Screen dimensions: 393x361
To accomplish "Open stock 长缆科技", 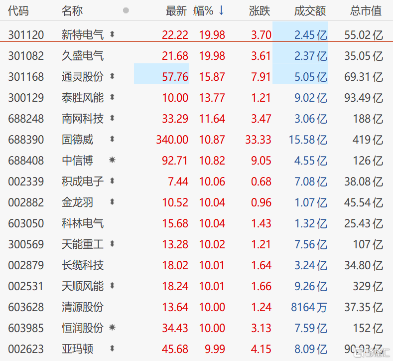I will (83, 265).
